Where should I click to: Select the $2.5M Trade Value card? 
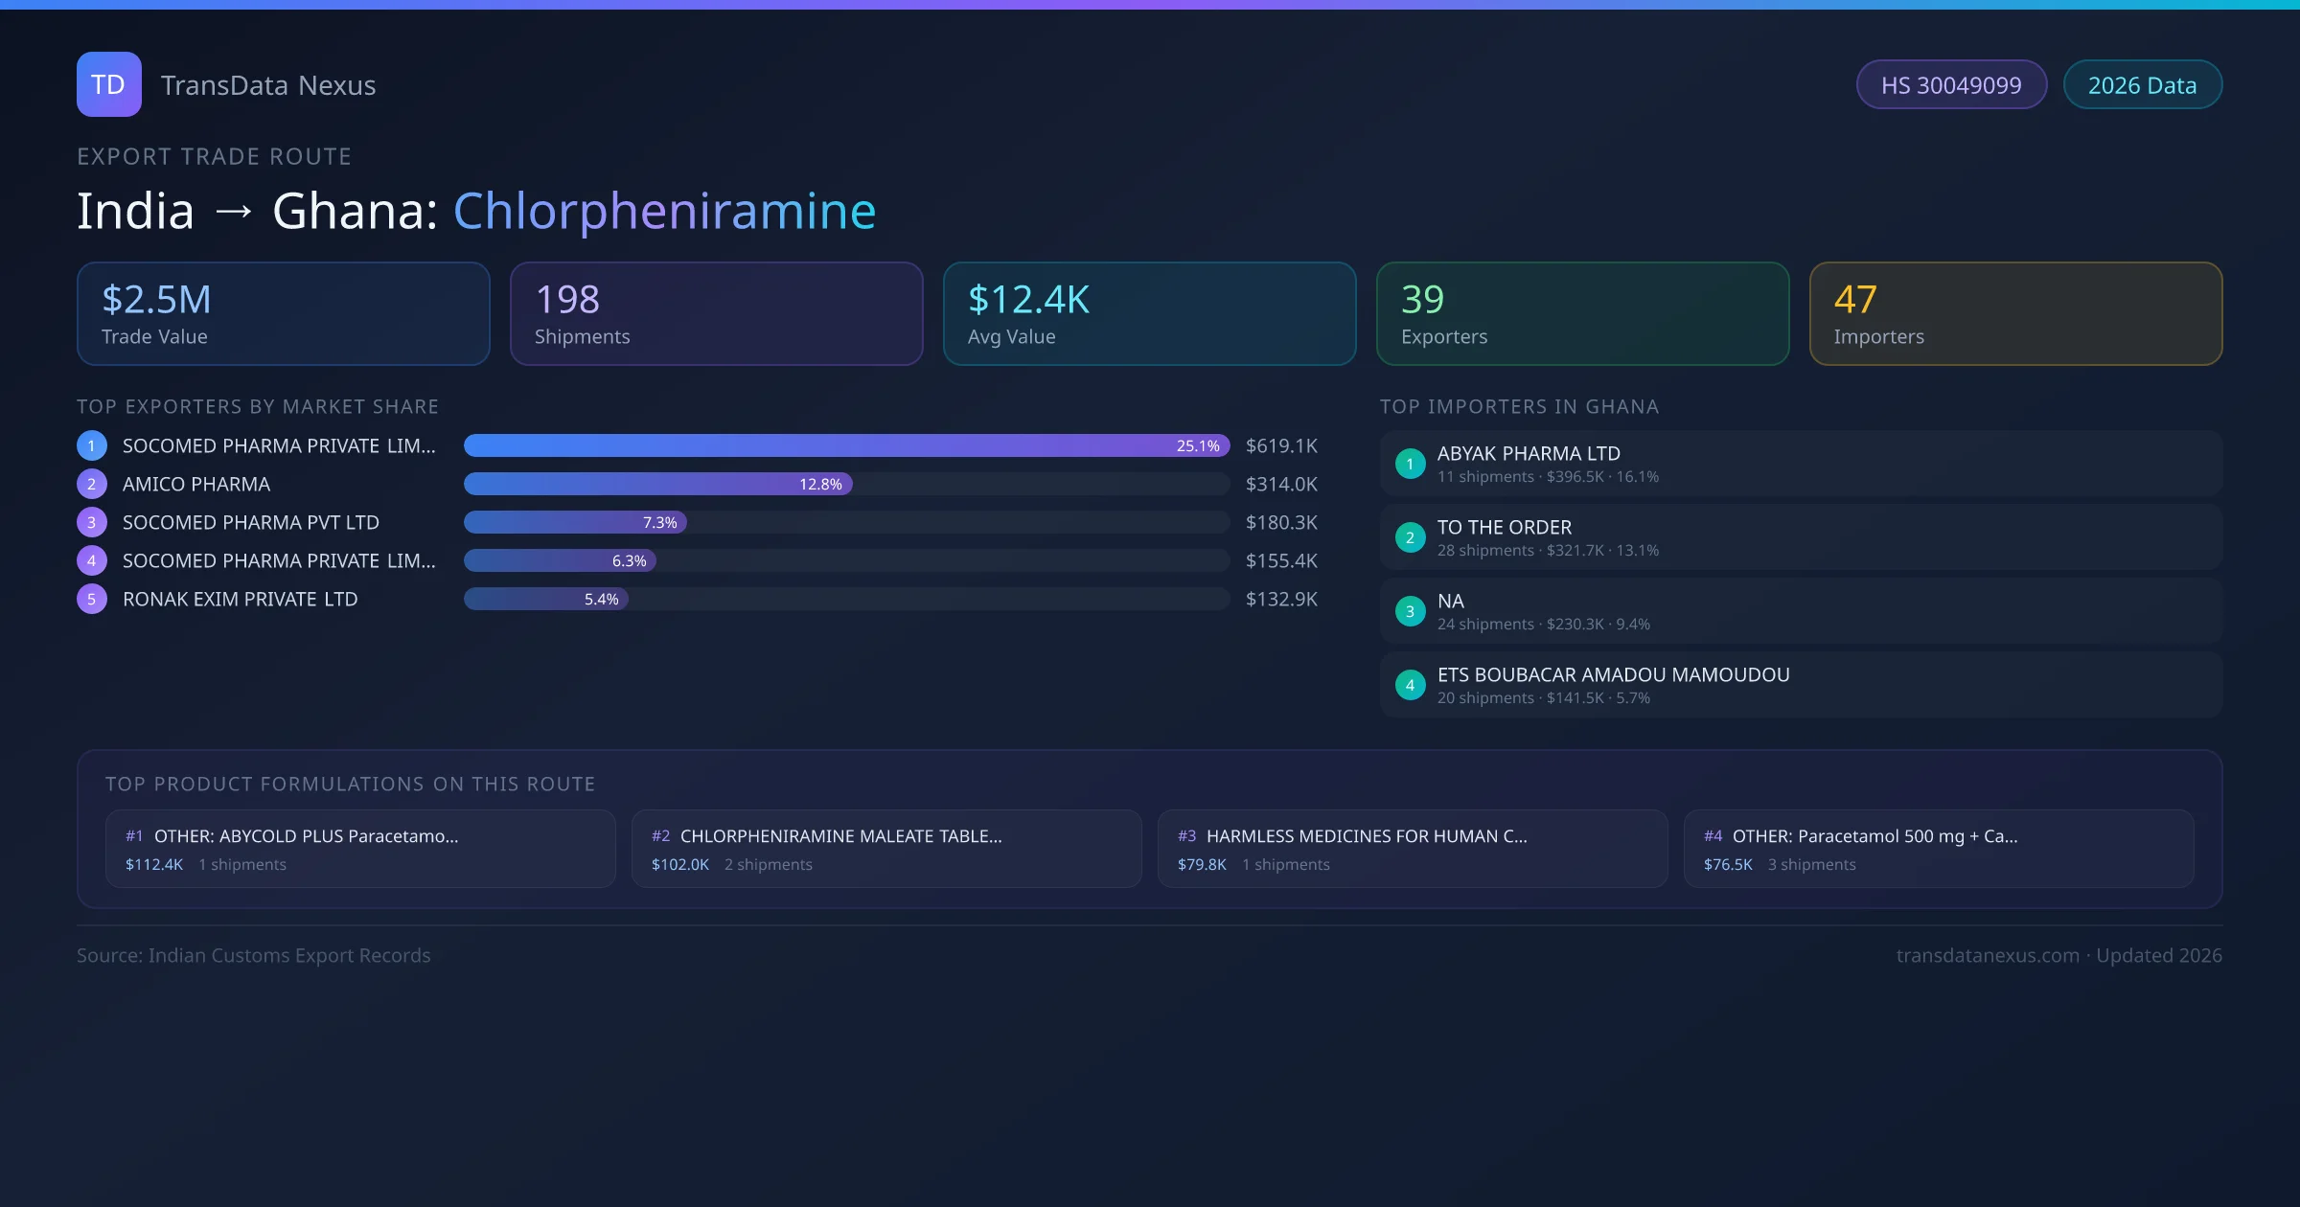pos(283,313)
